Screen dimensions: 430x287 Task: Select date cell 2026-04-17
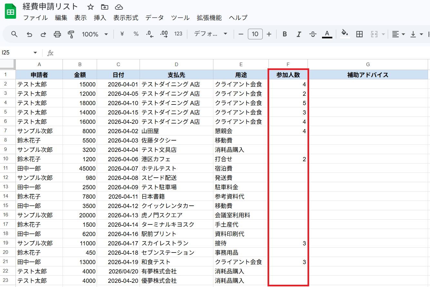click(x=118, y=243)
